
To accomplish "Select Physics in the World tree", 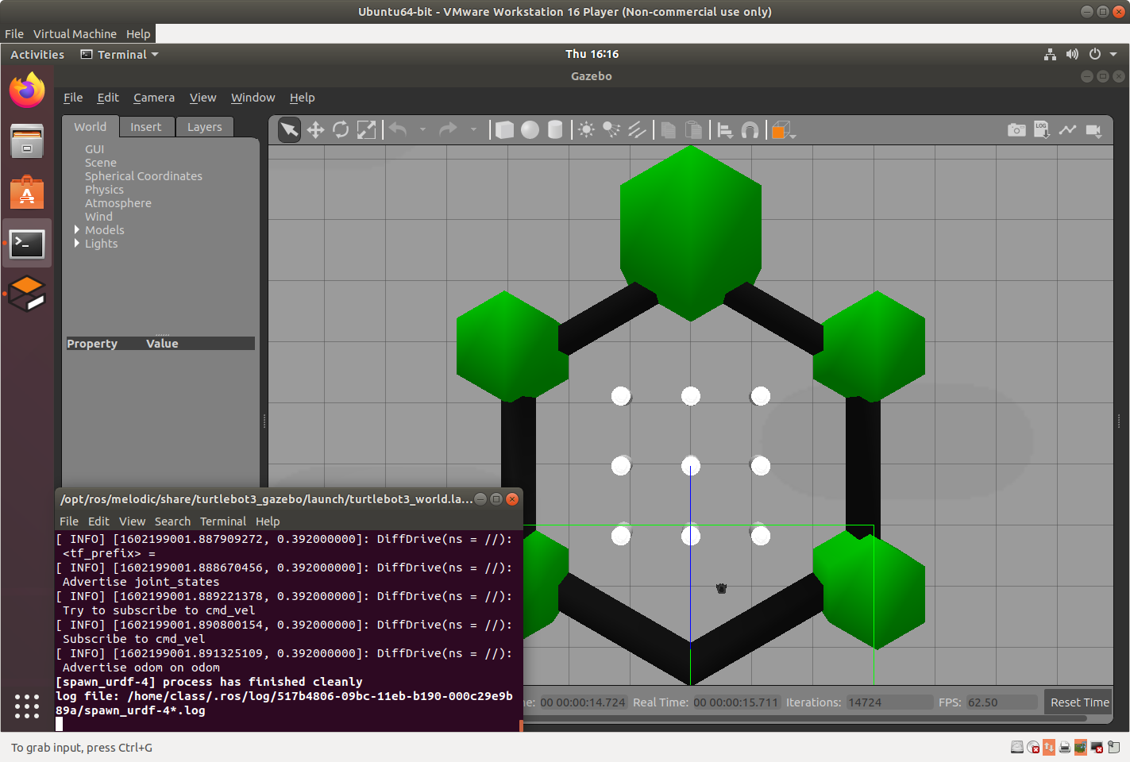I will coord(104,190).
